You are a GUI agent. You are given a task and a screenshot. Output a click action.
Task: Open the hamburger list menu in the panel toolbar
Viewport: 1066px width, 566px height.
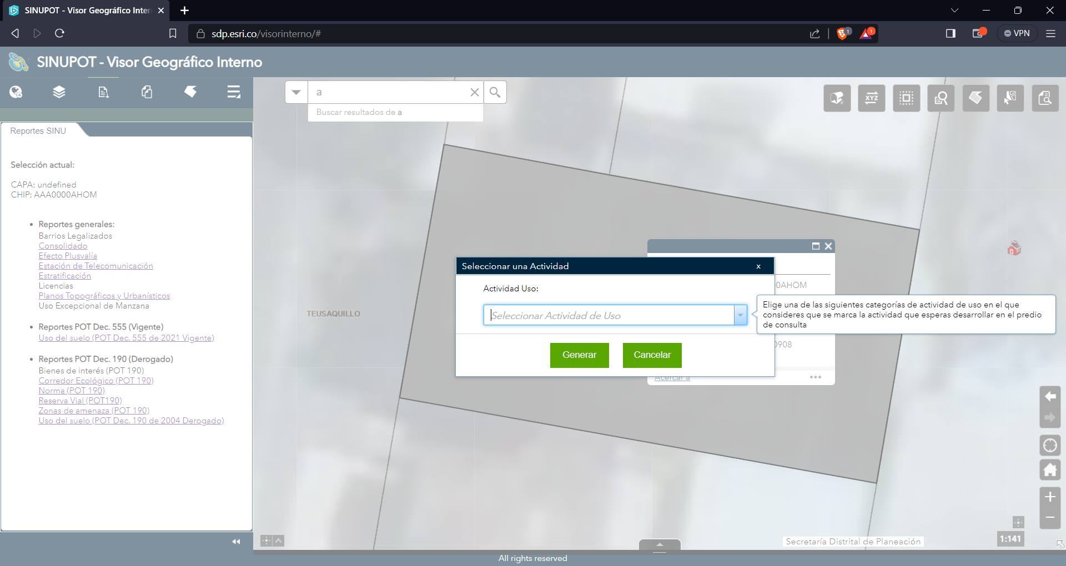pos(234,92)
